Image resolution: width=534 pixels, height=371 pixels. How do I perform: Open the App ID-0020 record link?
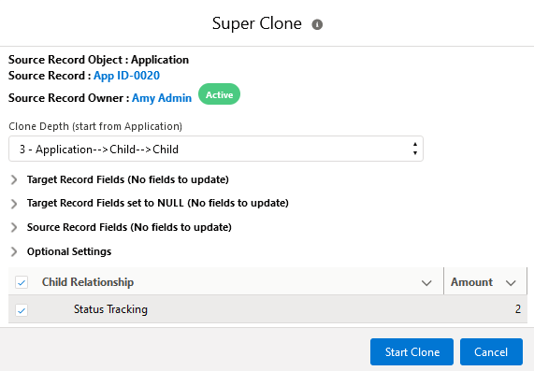126,76
